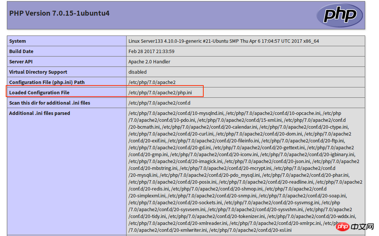Click the 'Server API' label
The height and width of the screenshot is (236, 379).
[x=21, y=62]
